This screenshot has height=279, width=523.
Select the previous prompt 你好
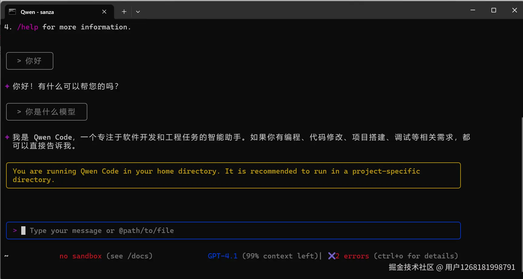click(x=29, y=61)
